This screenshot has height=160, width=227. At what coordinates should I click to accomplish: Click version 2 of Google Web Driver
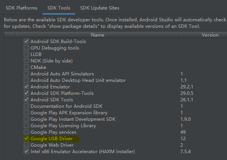point(182,145)
